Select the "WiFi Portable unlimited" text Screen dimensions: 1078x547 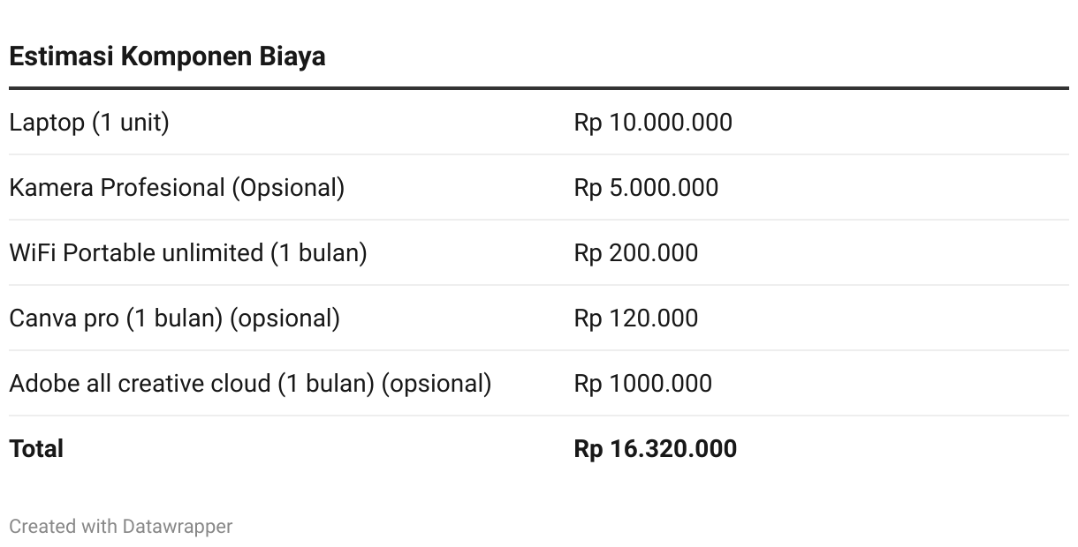pyautogui.click(x=136, y=253)
